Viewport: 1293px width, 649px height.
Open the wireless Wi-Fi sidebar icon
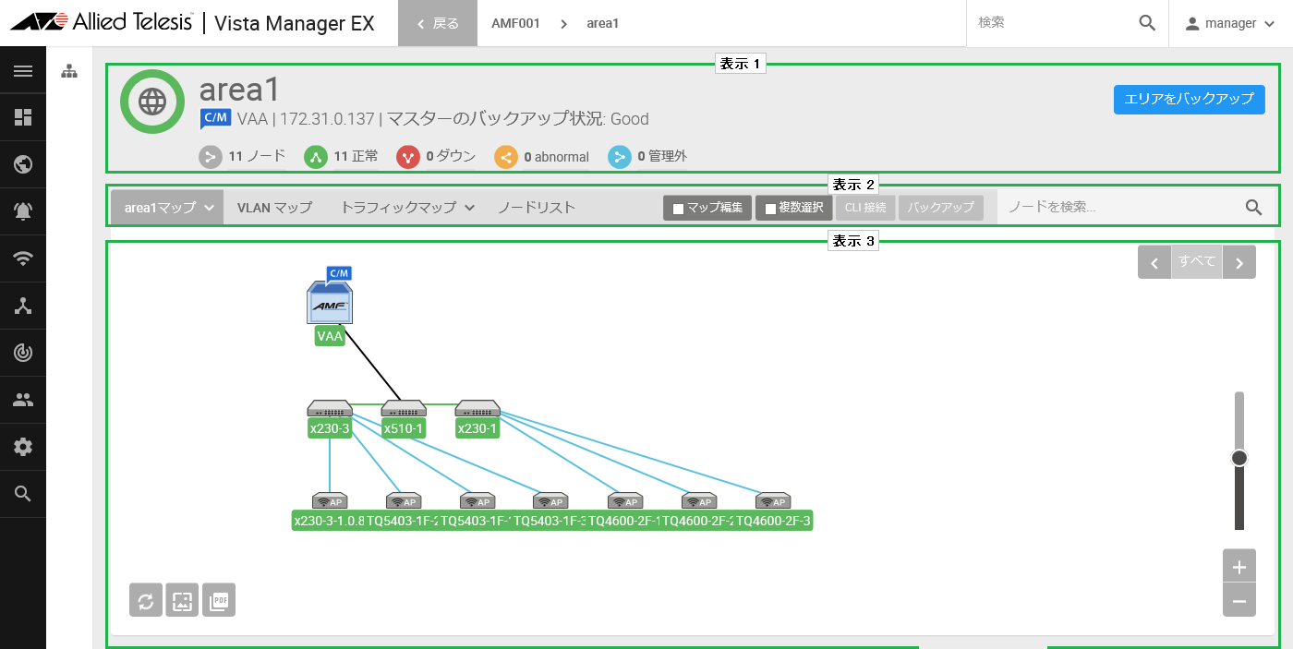(23, 258)
